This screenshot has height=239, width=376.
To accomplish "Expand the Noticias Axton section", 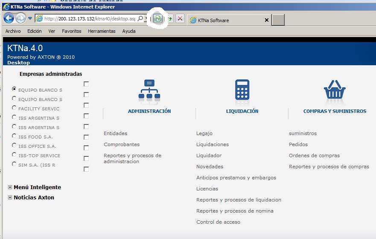I will pos(10,198).
